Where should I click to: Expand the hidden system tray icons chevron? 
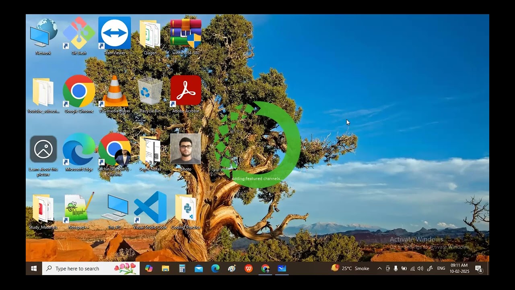click(379, 268)
